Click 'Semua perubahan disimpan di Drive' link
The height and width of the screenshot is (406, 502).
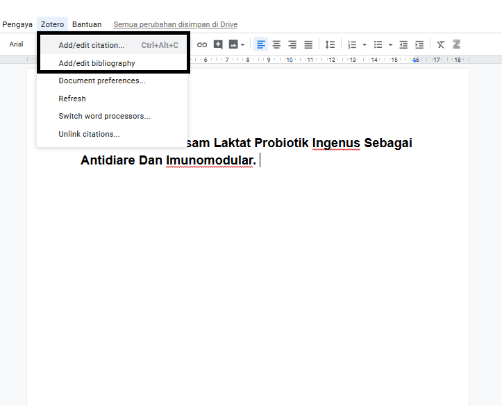coord(175,24)
